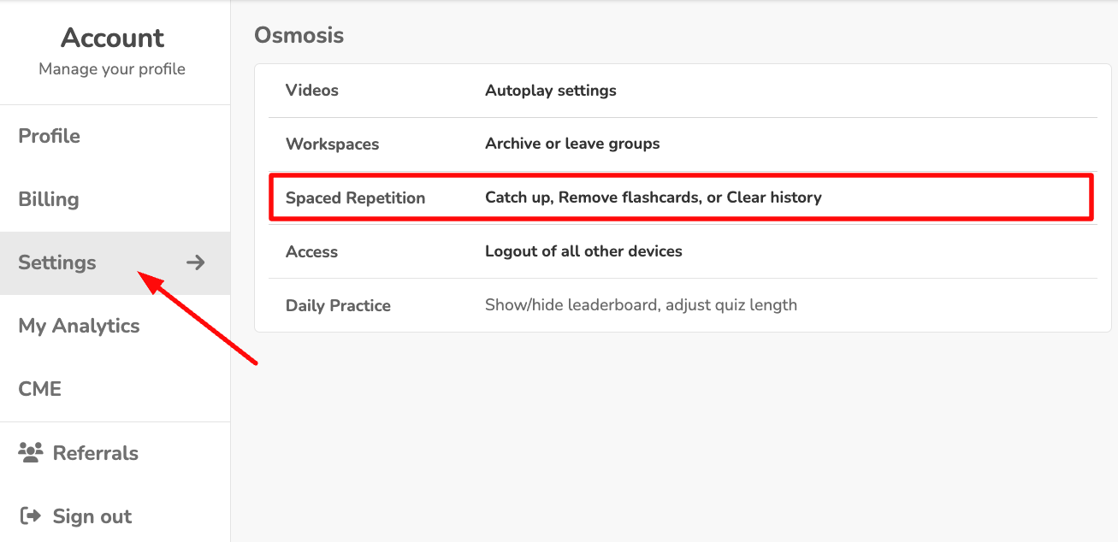The height and width of the screenshot is (542, 1118).
Task: Select the Videos row label
Action: (x=312, y=90)
